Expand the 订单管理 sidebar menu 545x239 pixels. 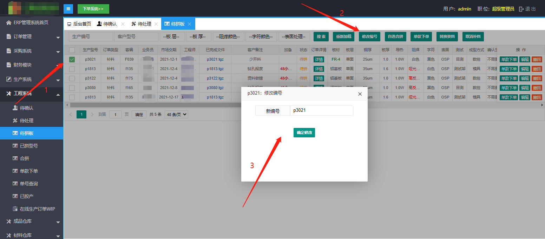point(32,36)
